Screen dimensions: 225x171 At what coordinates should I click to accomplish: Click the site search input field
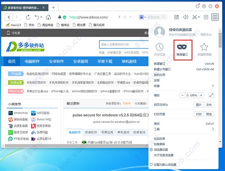pos(124,45)
